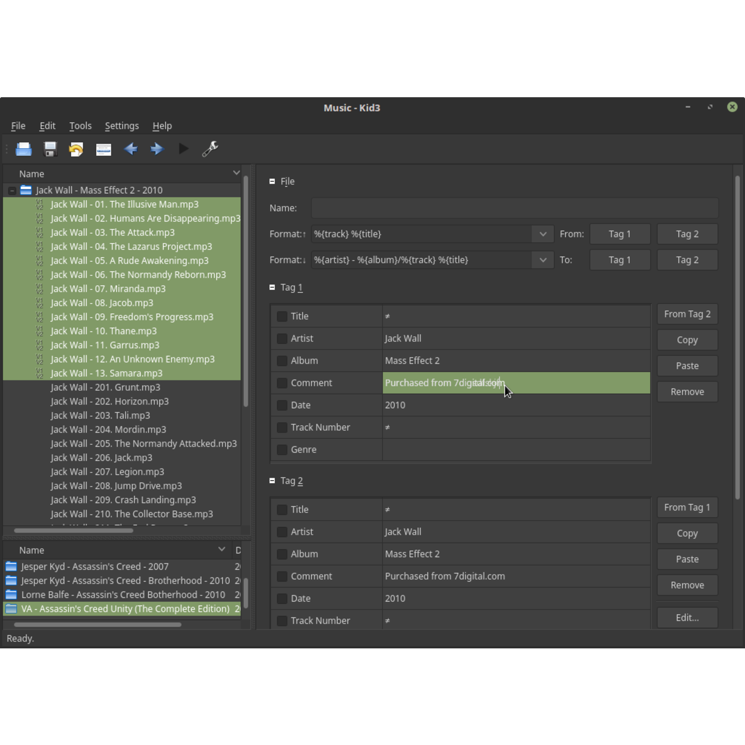
Task: Collapse the Tag 1 section
Action: point(272,288)
